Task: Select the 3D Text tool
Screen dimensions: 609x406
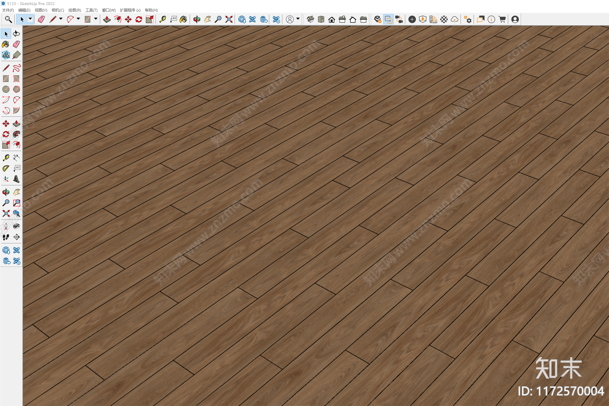Action: (16, 179)
